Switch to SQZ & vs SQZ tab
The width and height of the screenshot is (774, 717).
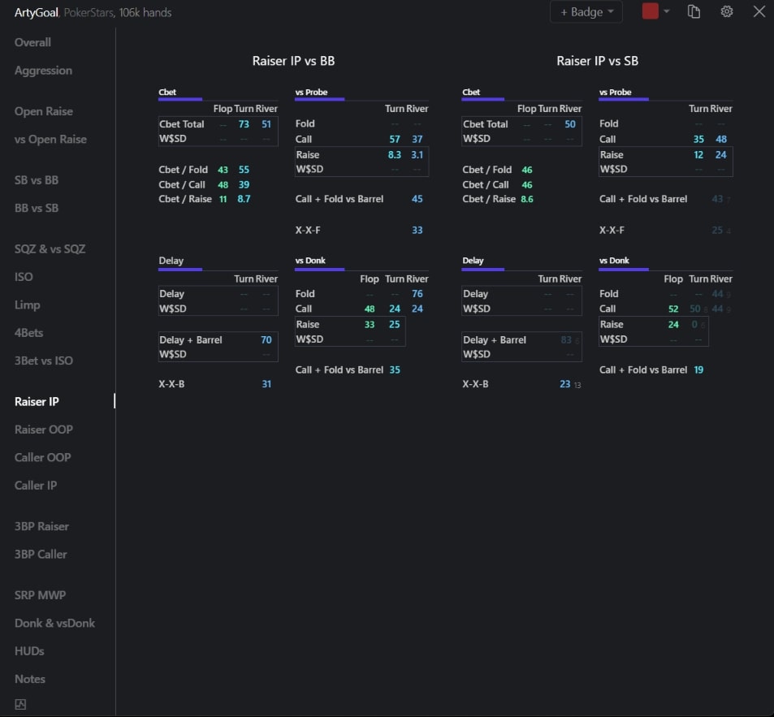point(50,249)
